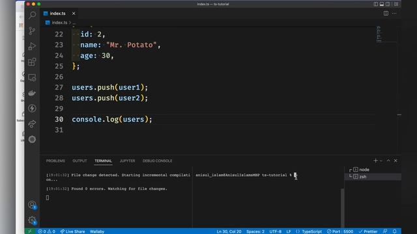
Task: Switch to the JUPYTER panel tab
Action: click(127, 161)
